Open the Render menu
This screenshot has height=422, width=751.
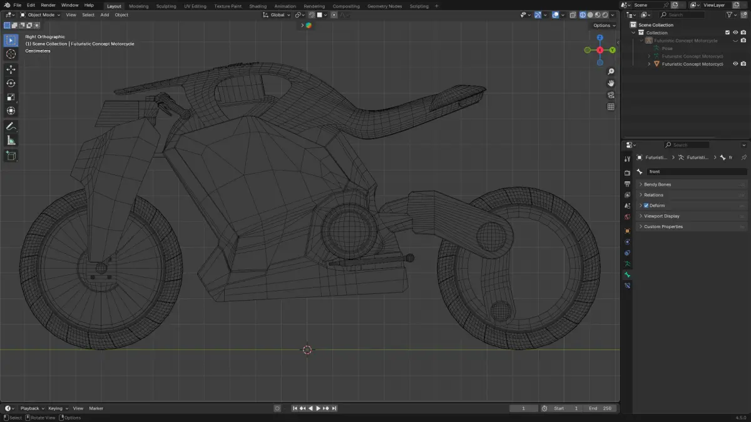click(48, 5)
